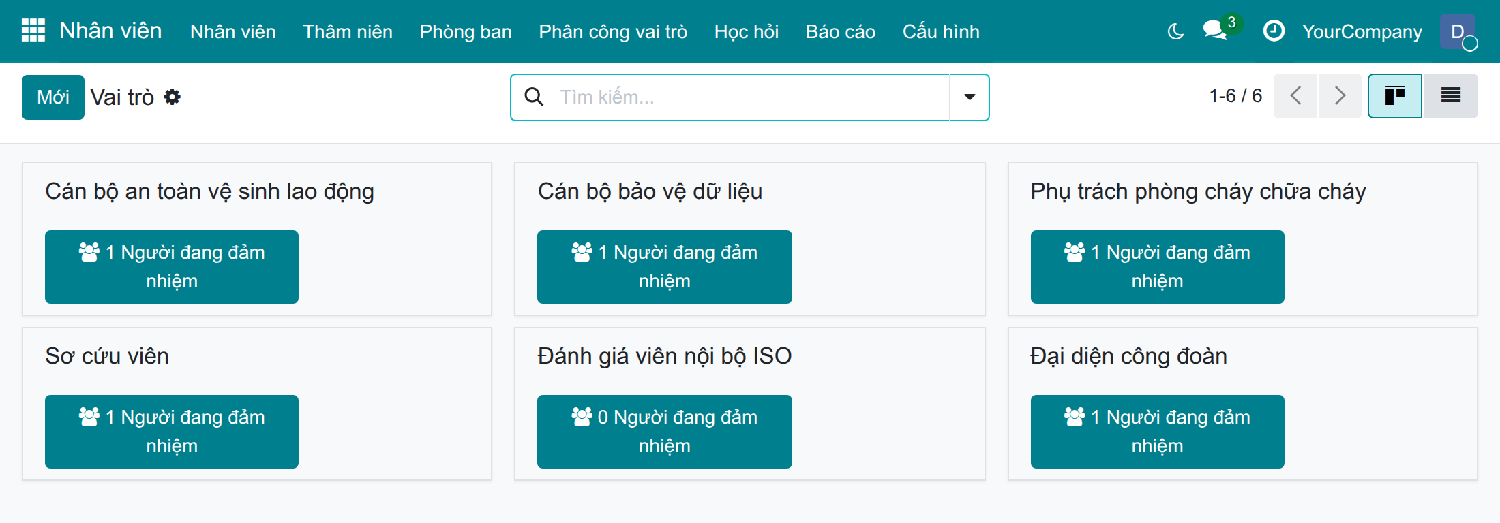Open the Đánh giá viên nội bộ ISO card title
The width and height of the screenshot is (1500, 523).
pos(665,356)
